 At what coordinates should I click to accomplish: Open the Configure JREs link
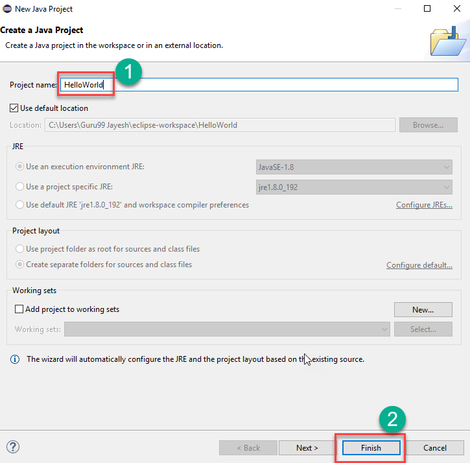[424, 205]
